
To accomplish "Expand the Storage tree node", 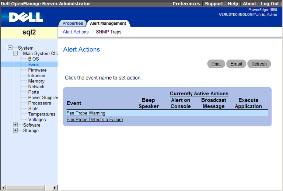I will click(x=15, y=131).
